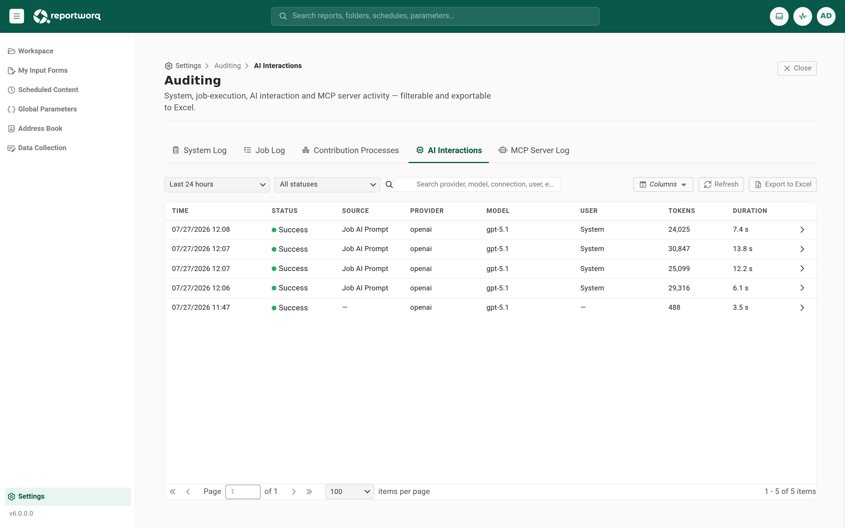
Task: Open the Columns dropdown button
Action: 663,185
